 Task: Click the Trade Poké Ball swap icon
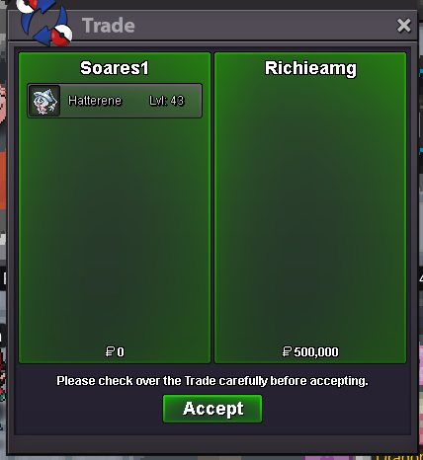pos(44,22)
